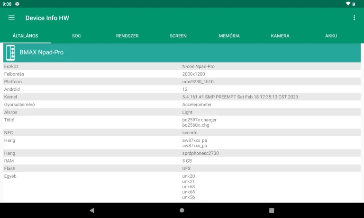Tap the Eszköz row label

(11, 66)
